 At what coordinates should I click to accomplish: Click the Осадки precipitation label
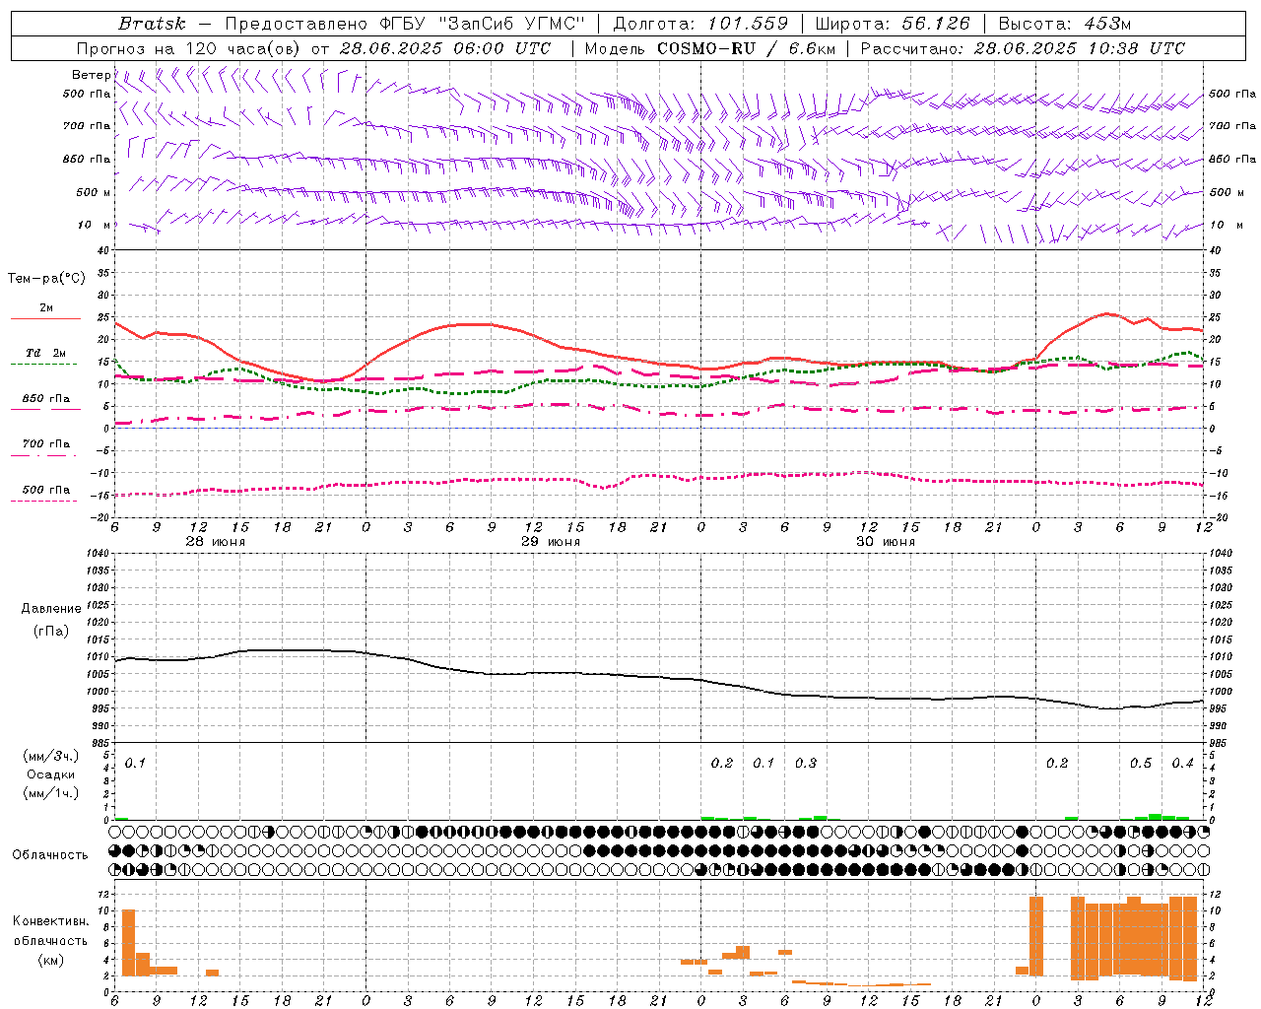[51, 774]
